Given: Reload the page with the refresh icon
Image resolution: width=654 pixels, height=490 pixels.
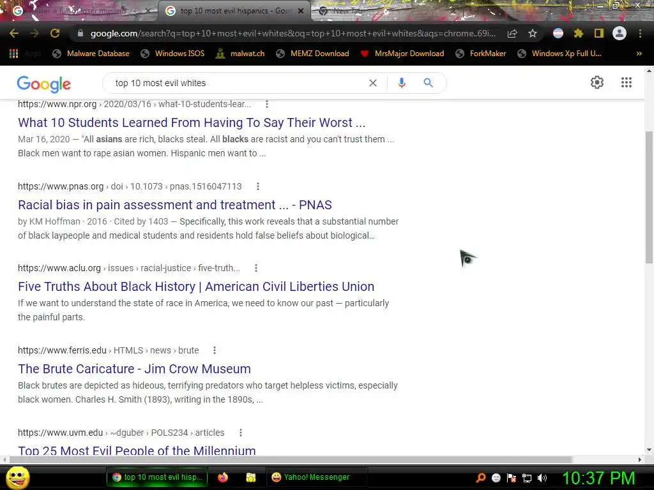Looking at the screenshot, I should click(x=55, y=33).
